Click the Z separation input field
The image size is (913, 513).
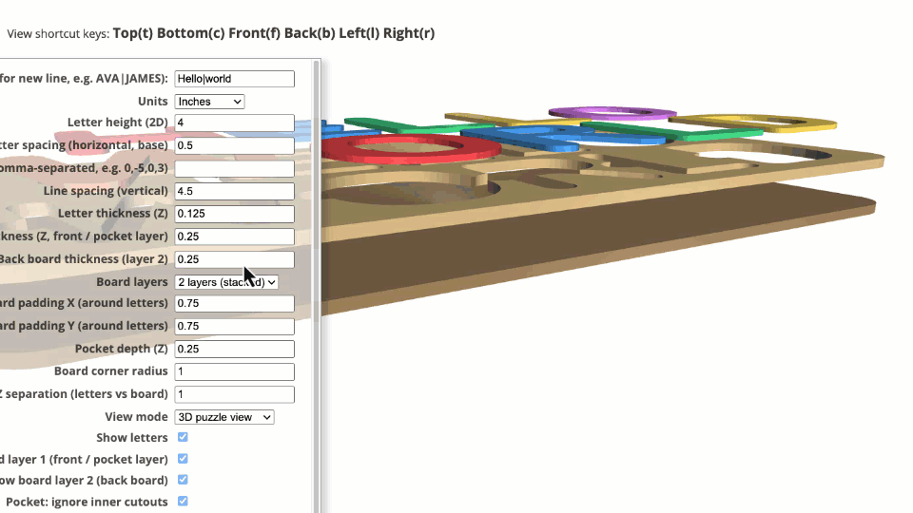click(x=234, y=394)
